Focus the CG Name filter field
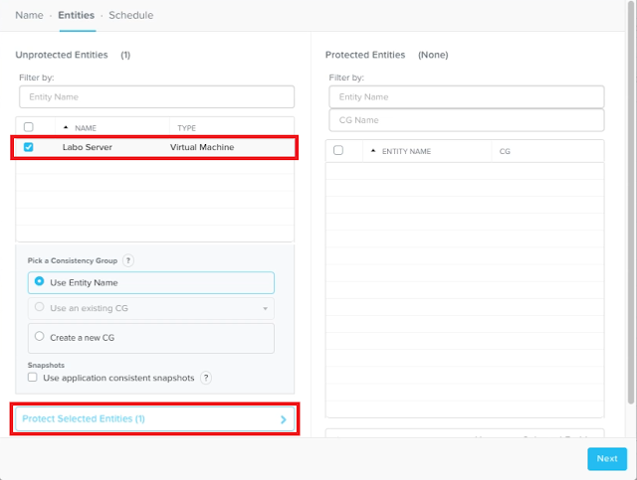Screen dimensions: 637x480 tap(466, 120)
